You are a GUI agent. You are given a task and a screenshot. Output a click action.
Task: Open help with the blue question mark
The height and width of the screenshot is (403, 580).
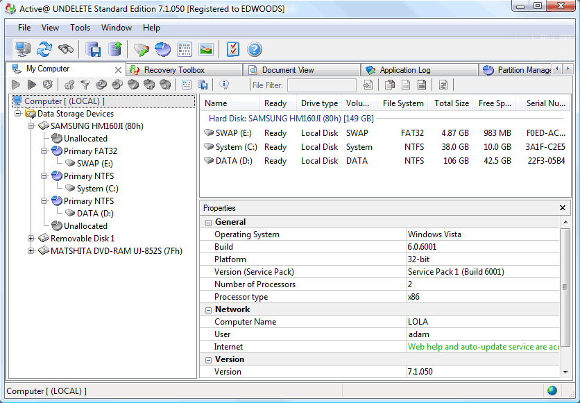[x=255, y=49]
